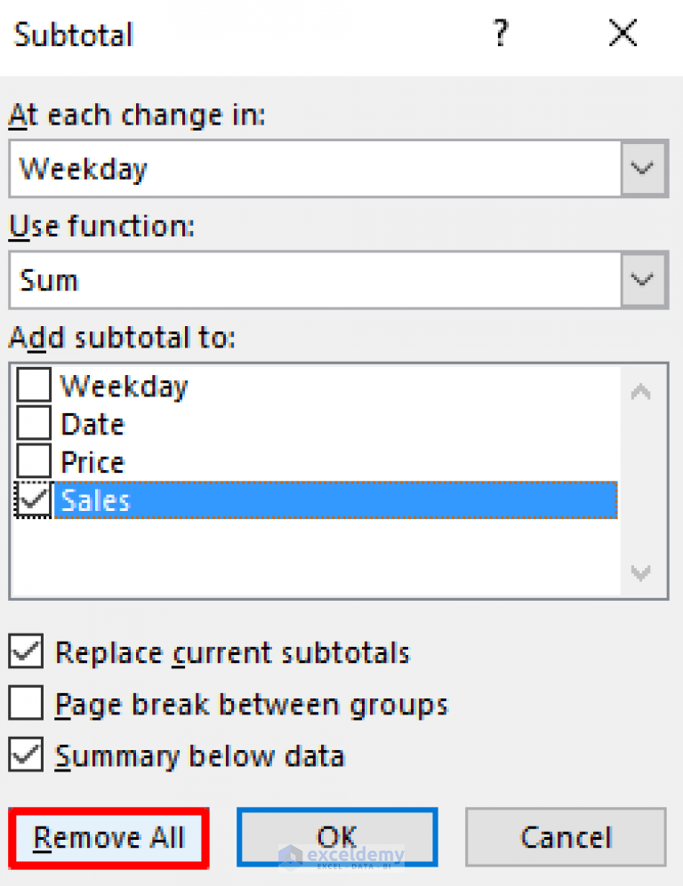Enable "Page break between groups"

point(25,703)
